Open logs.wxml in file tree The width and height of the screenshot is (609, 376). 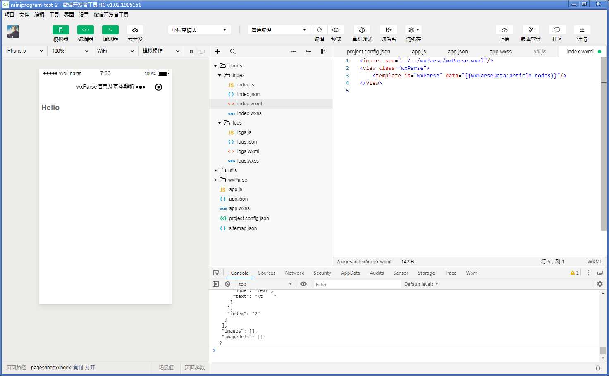(248, 151)
